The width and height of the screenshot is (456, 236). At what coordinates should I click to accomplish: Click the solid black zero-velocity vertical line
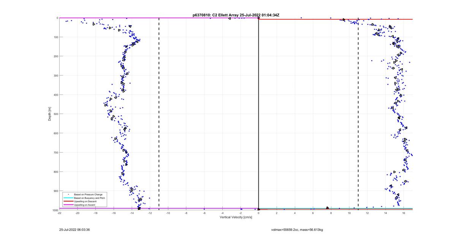point(259,114)
